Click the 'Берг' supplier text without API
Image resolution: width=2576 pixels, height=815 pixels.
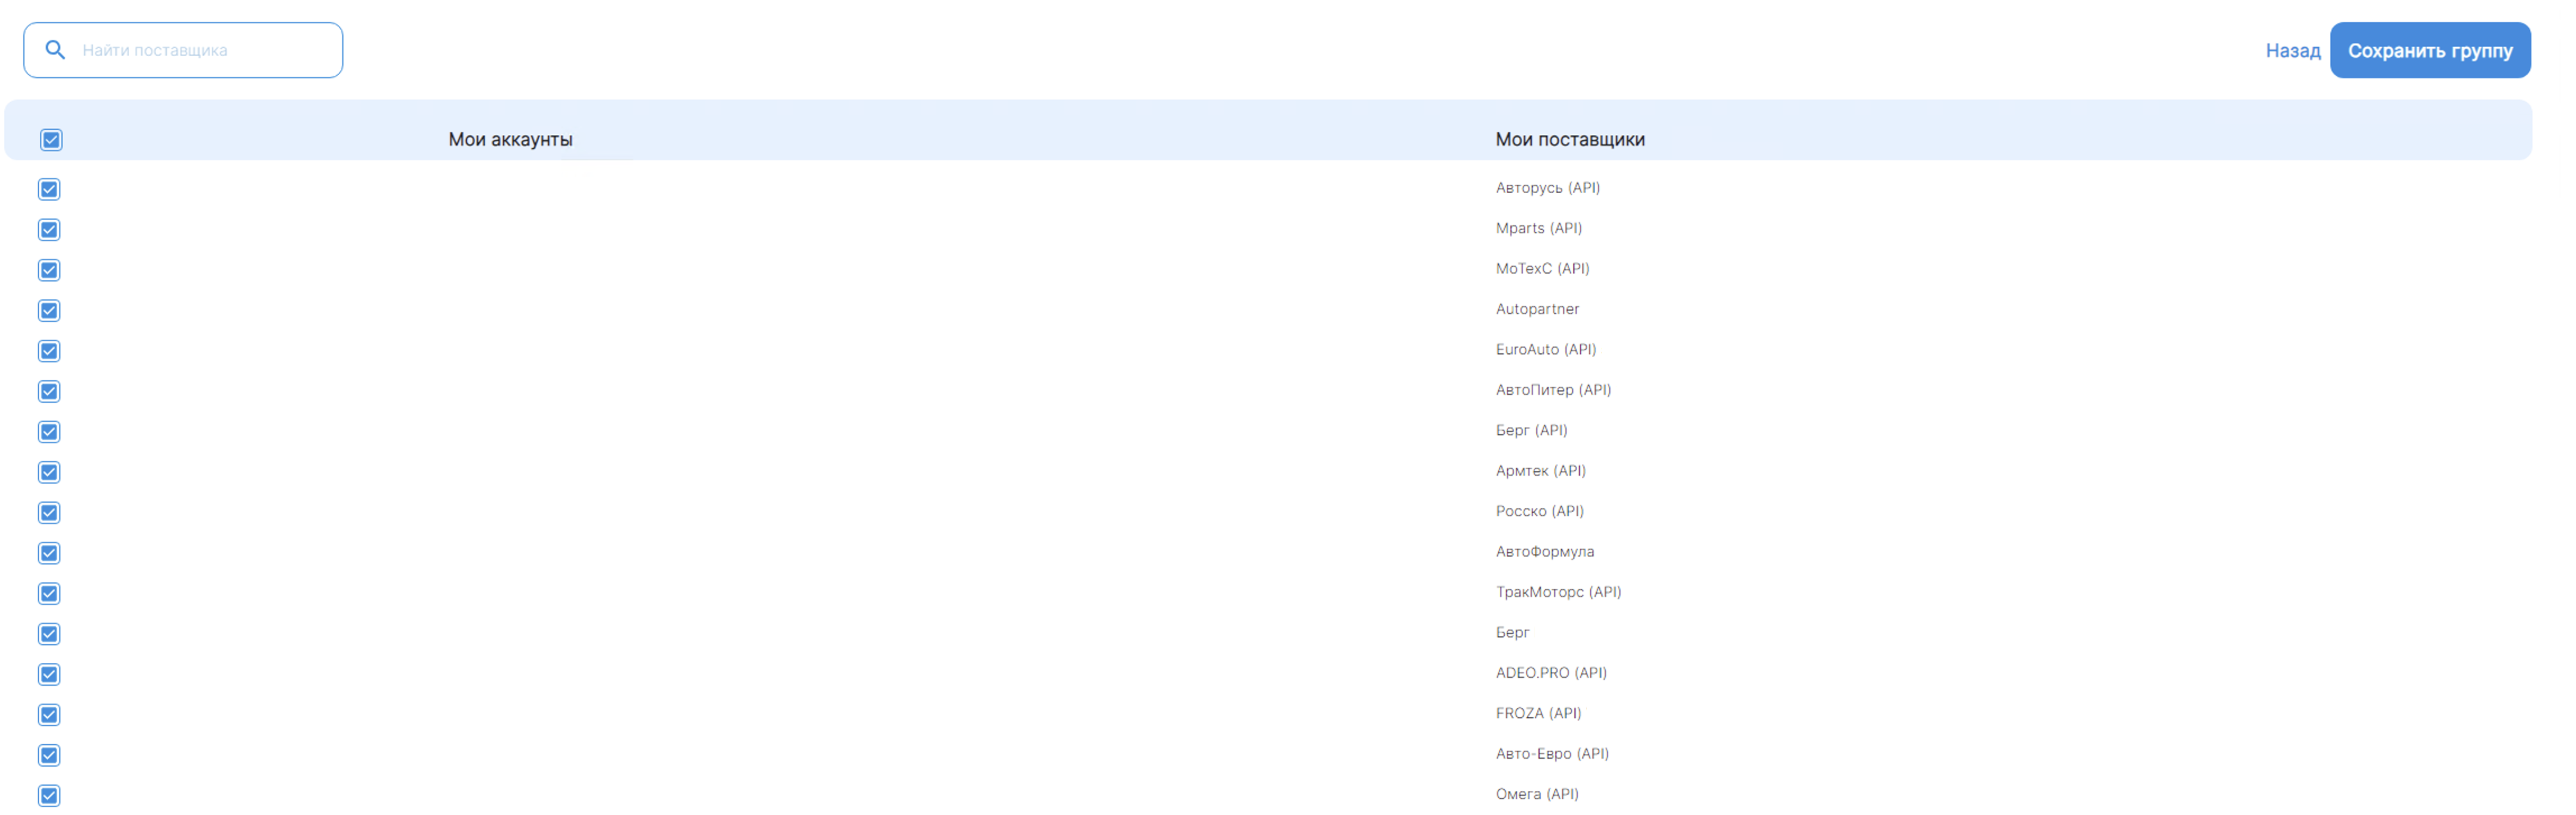coord(1512,632)
